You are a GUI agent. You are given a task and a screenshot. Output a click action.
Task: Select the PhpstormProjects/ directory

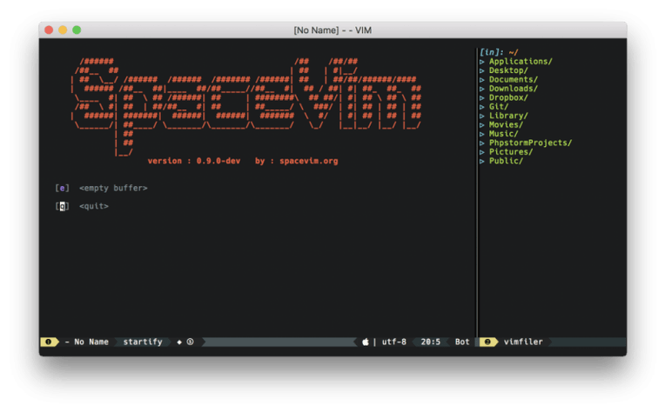530,143
